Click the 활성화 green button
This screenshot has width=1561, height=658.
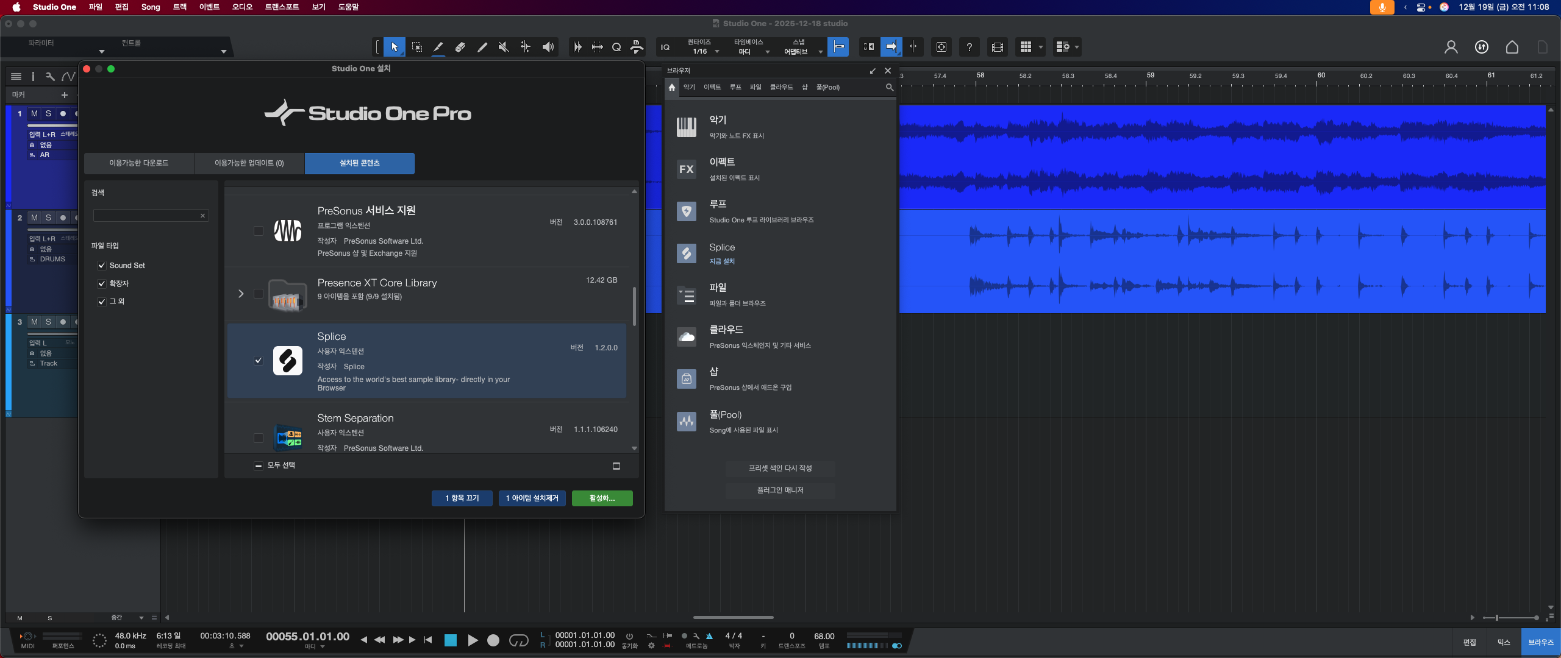(x=602, y=498)
